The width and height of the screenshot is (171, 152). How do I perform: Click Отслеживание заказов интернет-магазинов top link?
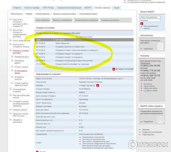(x=146, y=2)
